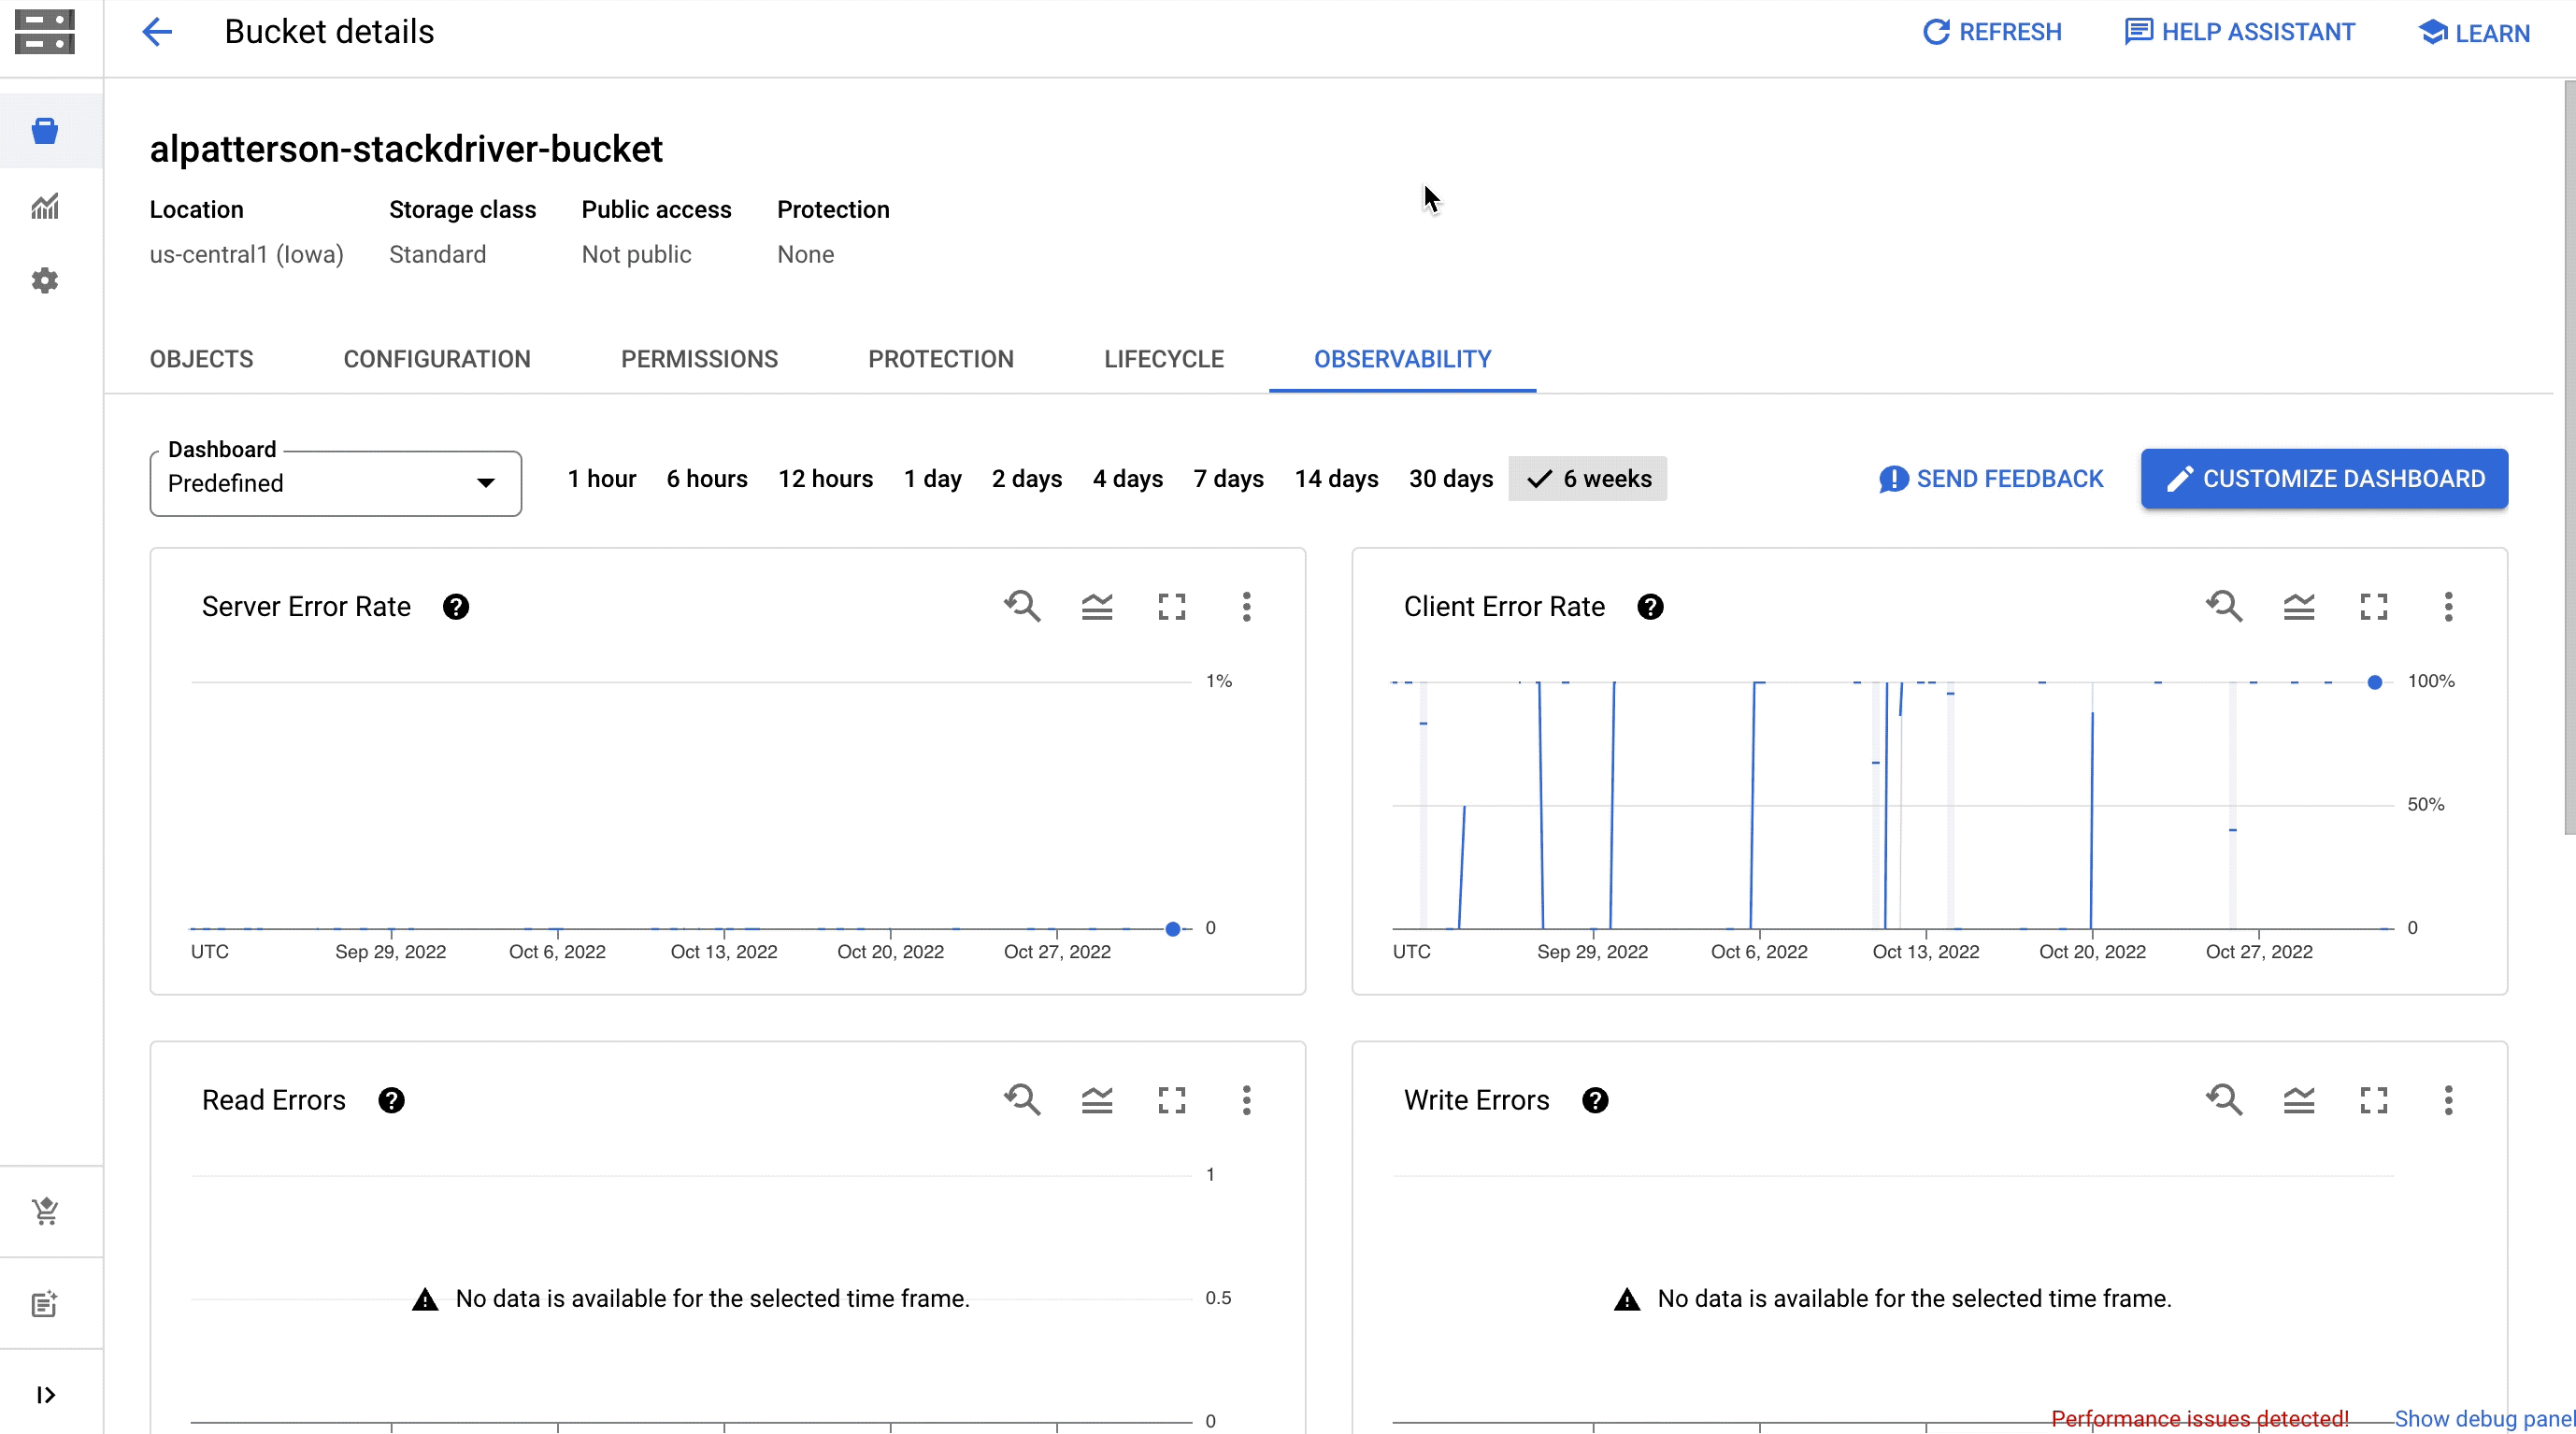Click the zoom icon on Server Error Rate chart
This screenshot has width=2576, height=1434.
pos(1024,606)
